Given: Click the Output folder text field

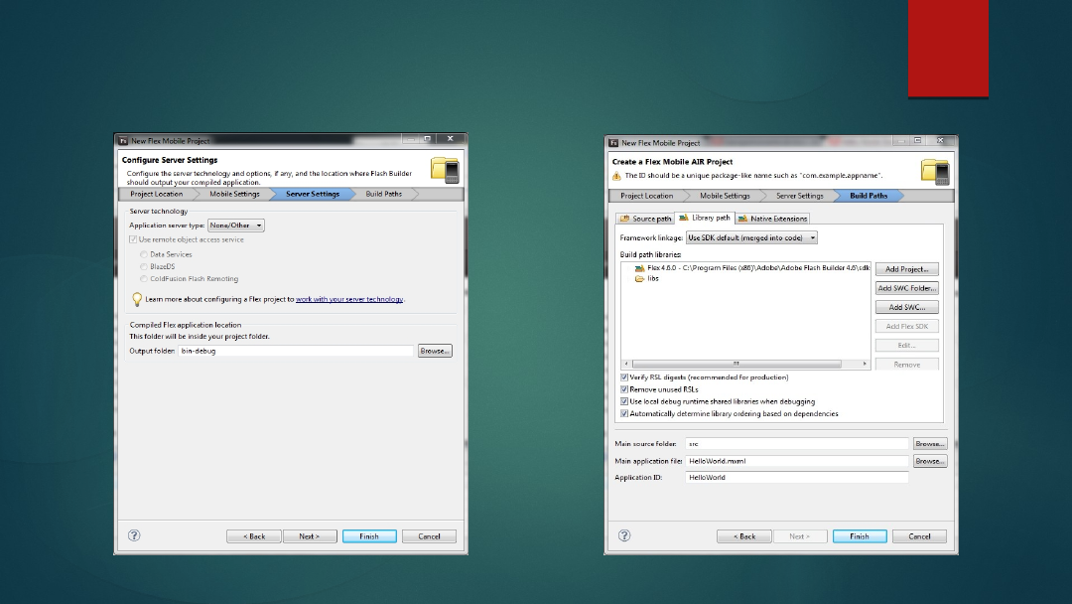Looking at the screenshot, I should point(296,351).
